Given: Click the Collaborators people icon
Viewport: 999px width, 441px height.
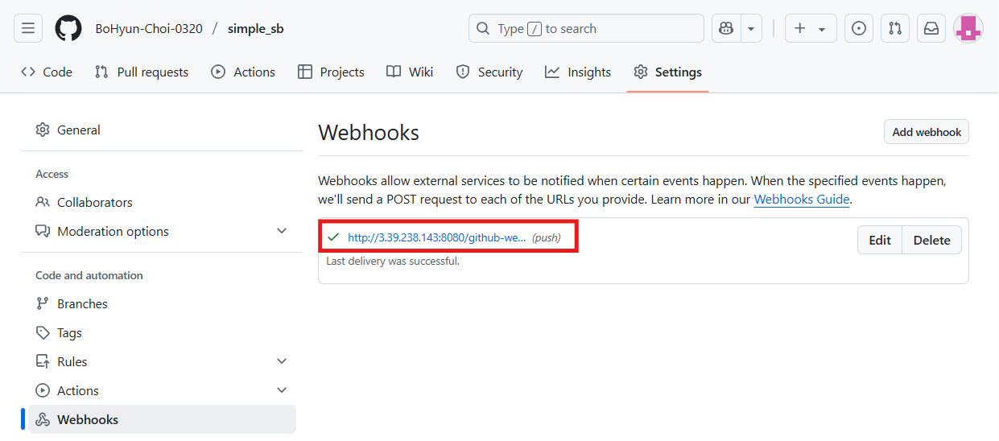Looking at the screenshot, I should (x=43, y=202).
